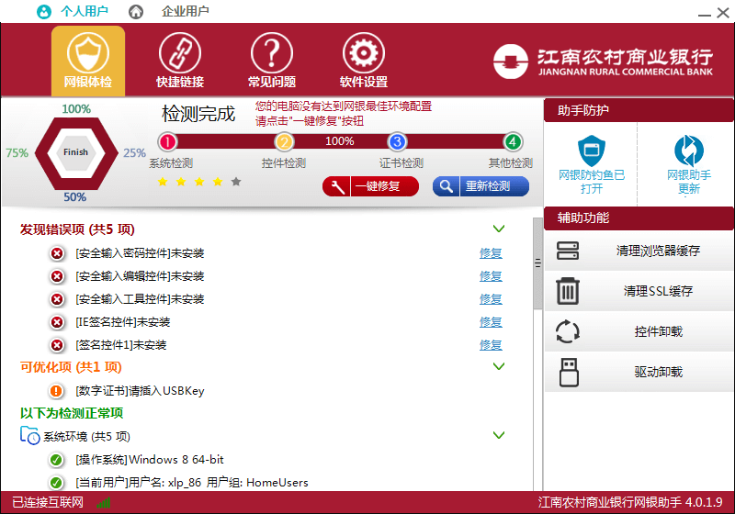The height and width of the screenshot is (514, 735).
Task: Open the 网银体检 shield tab
Action: tap(88, 61)
